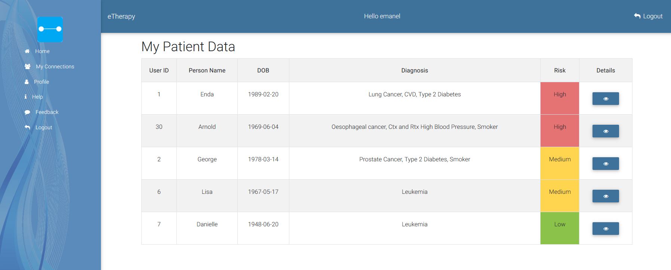Show Lisa's patient details
The height and width of the screenshot is (270, 671).
pos(605,196)
